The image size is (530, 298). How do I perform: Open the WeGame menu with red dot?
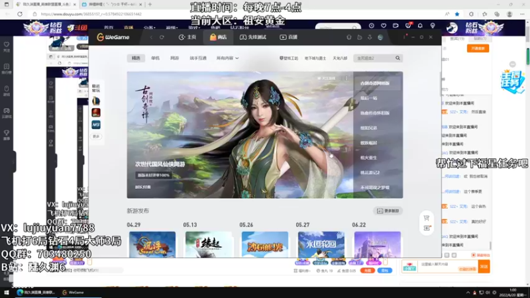404,37
